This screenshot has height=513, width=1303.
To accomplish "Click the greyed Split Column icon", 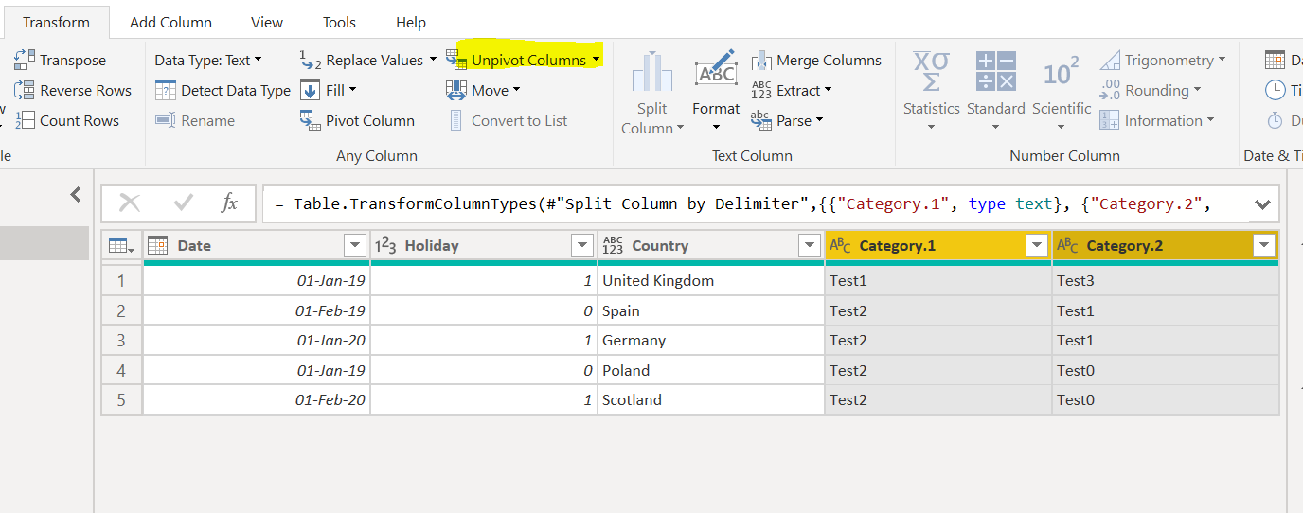I will (x=651, y=72).
